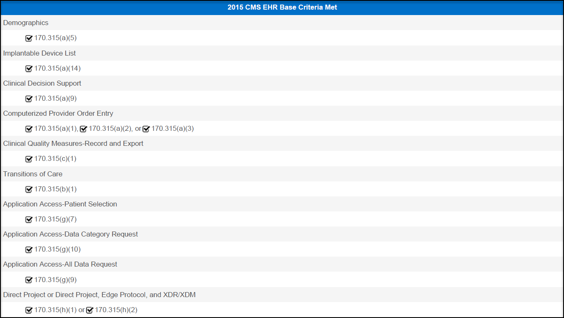The width and height of the screenshot is (564, 318).
Task: Click the 2015 CMS EHR Base Criteria Met banner
Action: coord(282,7)
